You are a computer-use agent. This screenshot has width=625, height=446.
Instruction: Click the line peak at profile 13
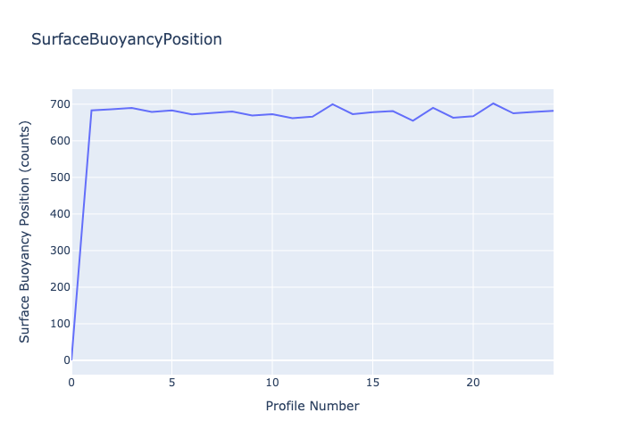click(333, 104)
